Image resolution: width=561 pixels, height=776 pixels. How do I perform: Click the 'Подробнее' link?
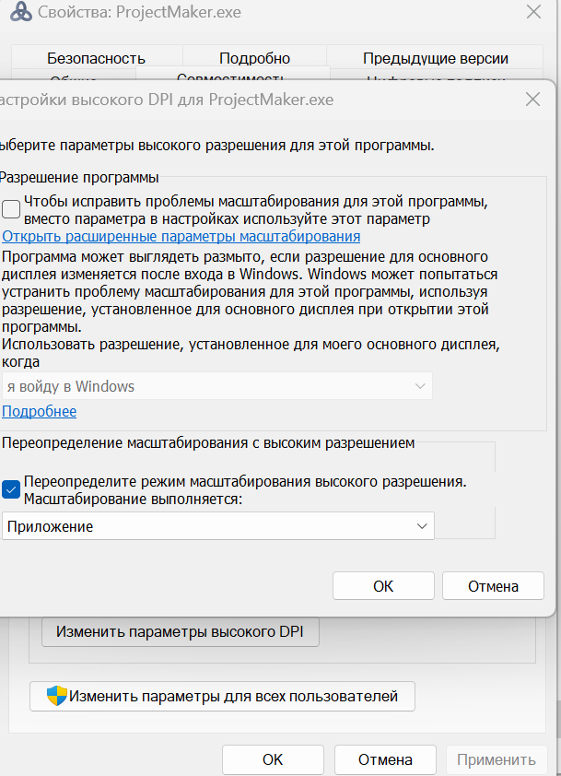click(x=39, y=412)
